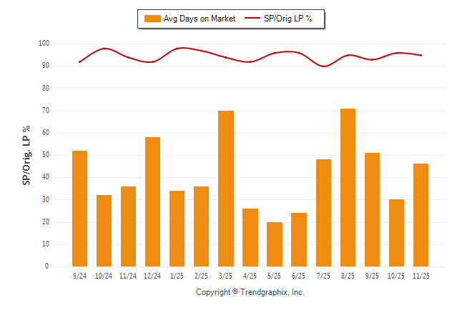Image resolution: width=462 pixels, height=310 pixels.
Task: Select the 10/24 bar
Action: click(104, 231)
